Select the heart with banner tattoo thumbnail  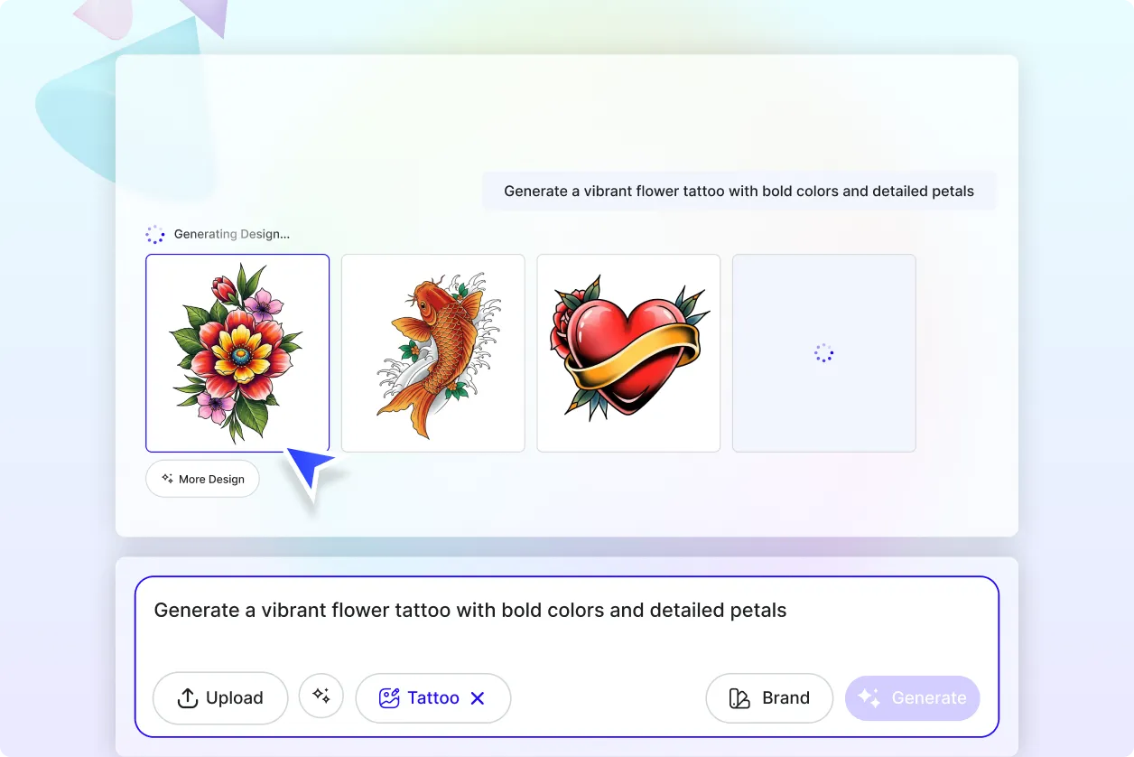(628, 353)
